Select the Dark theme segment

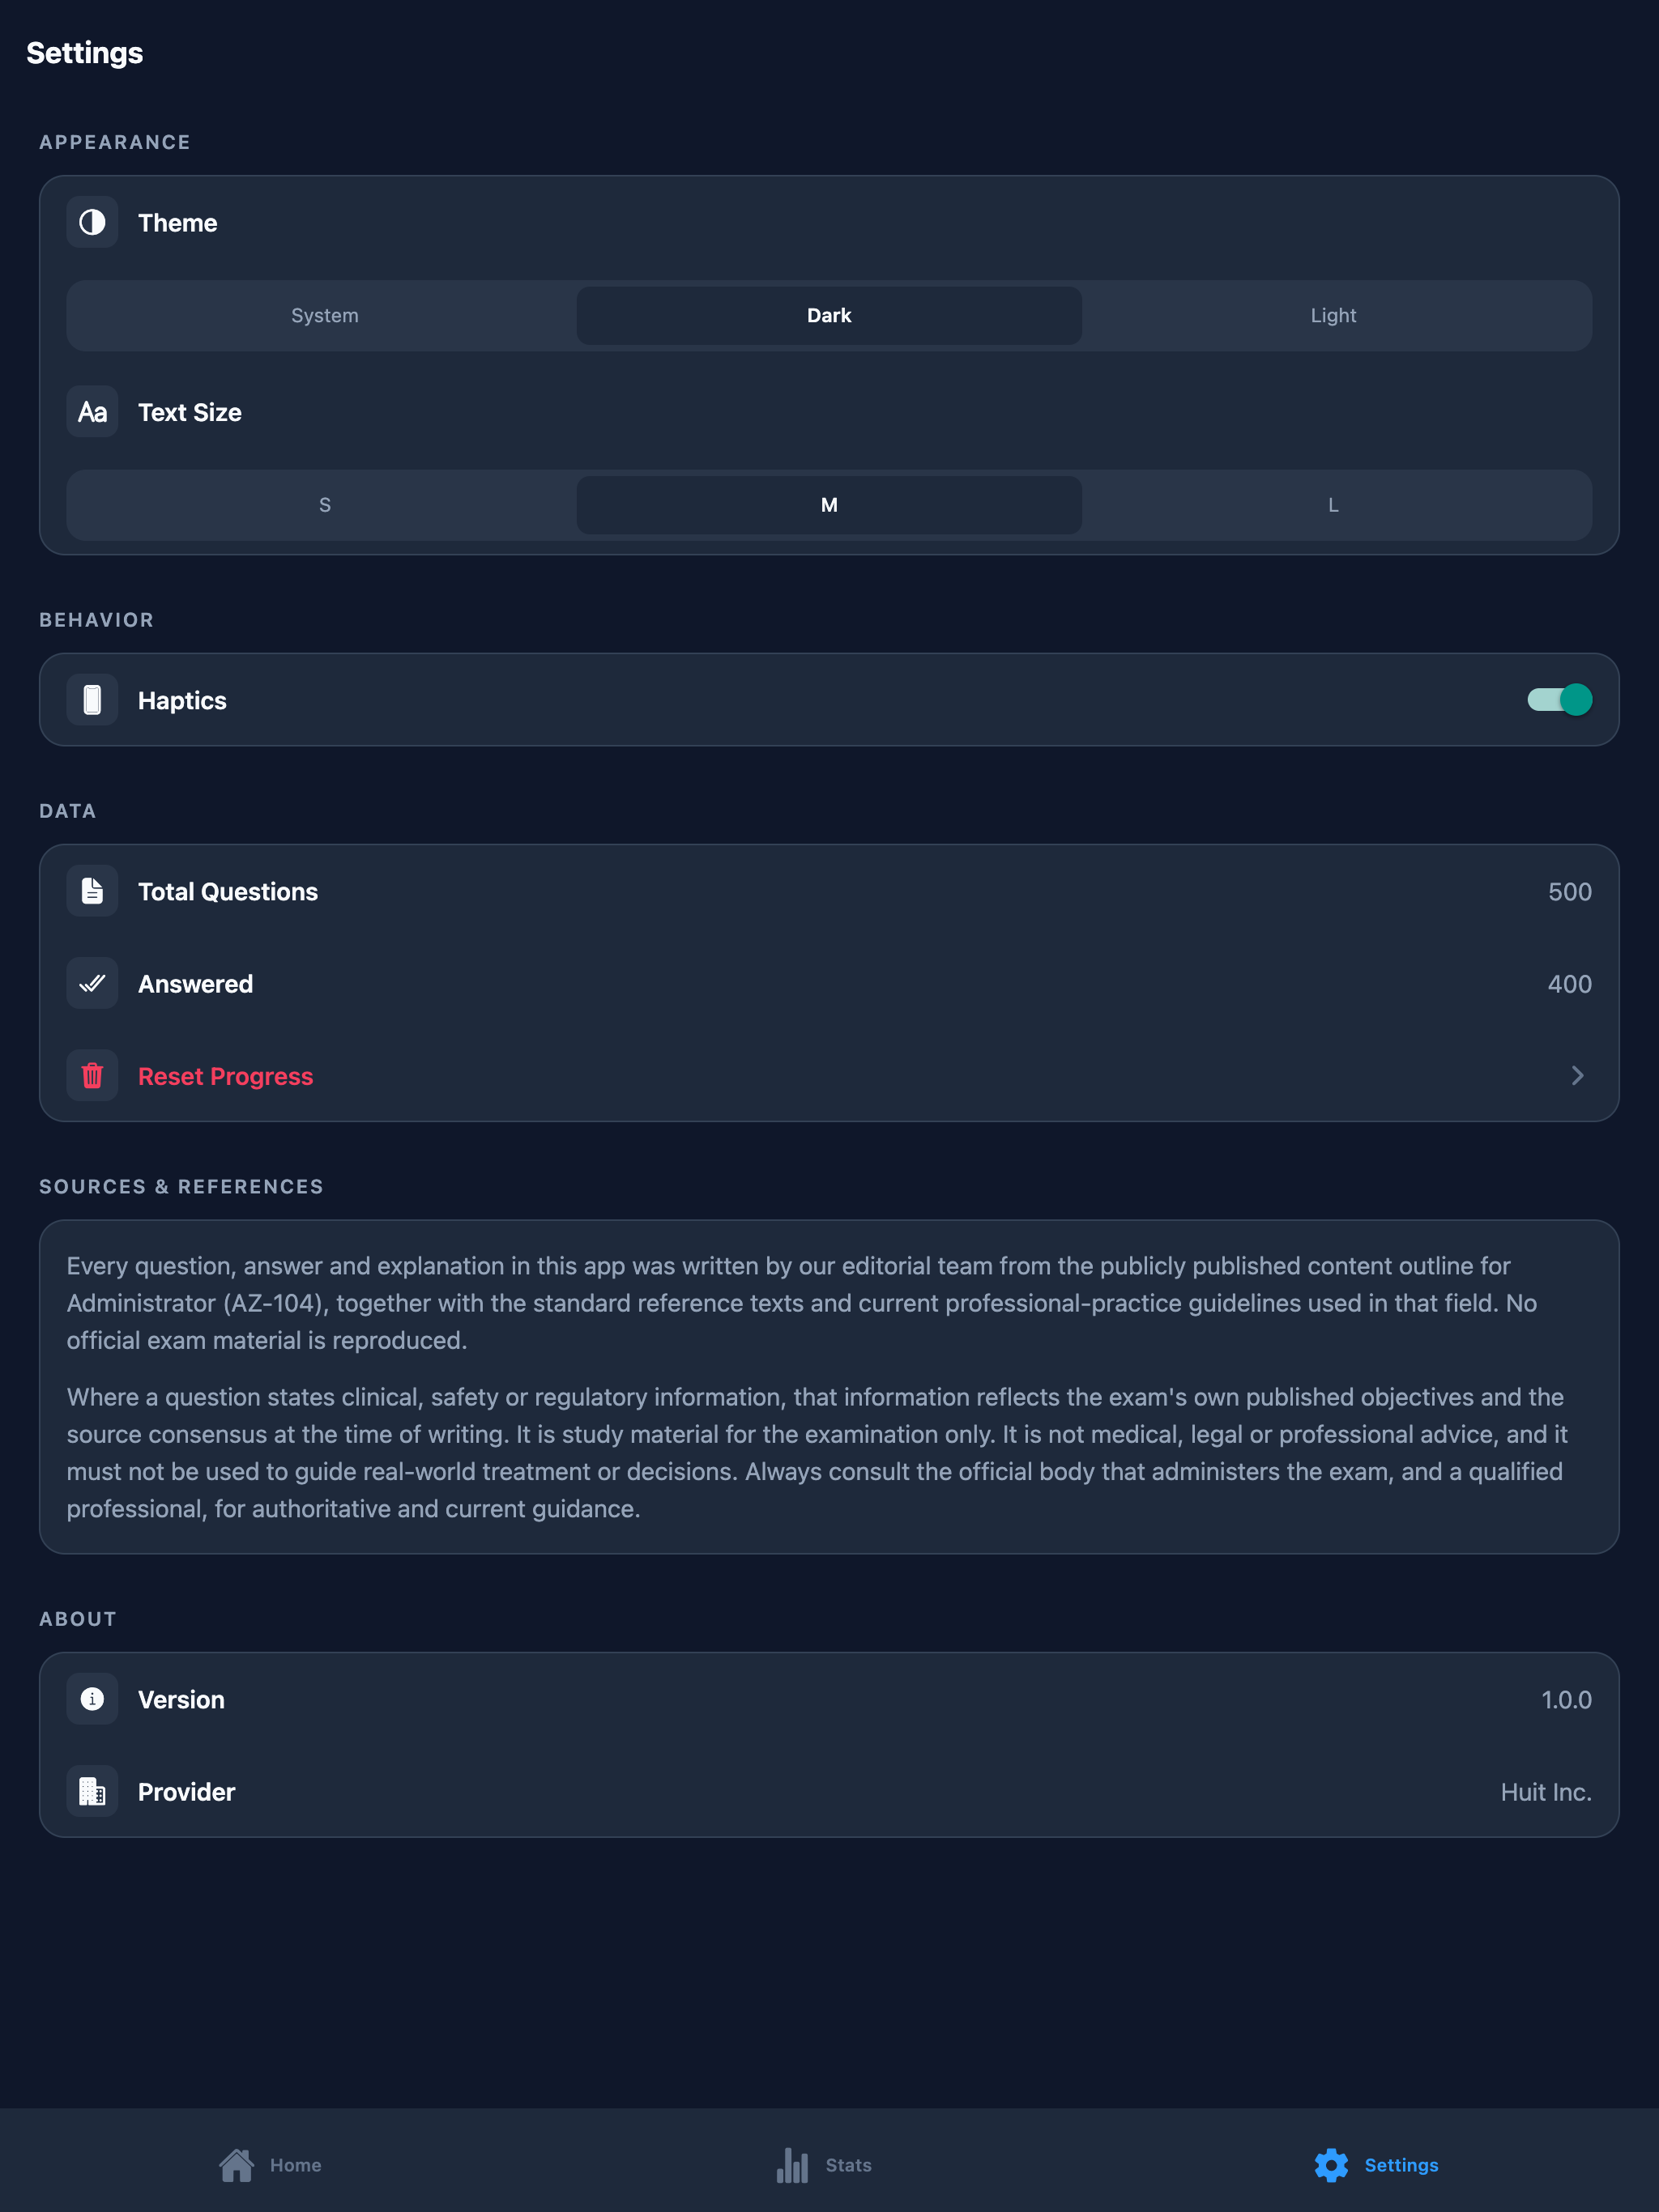click(829, 316)
